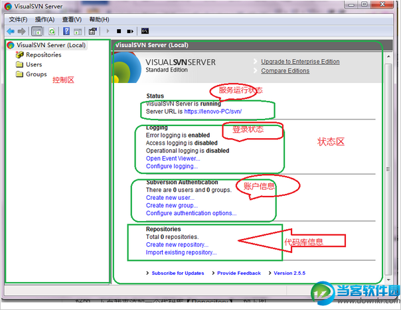Open the 操作(A) menu
Viewport: 401px width, 310px height.
44,19
